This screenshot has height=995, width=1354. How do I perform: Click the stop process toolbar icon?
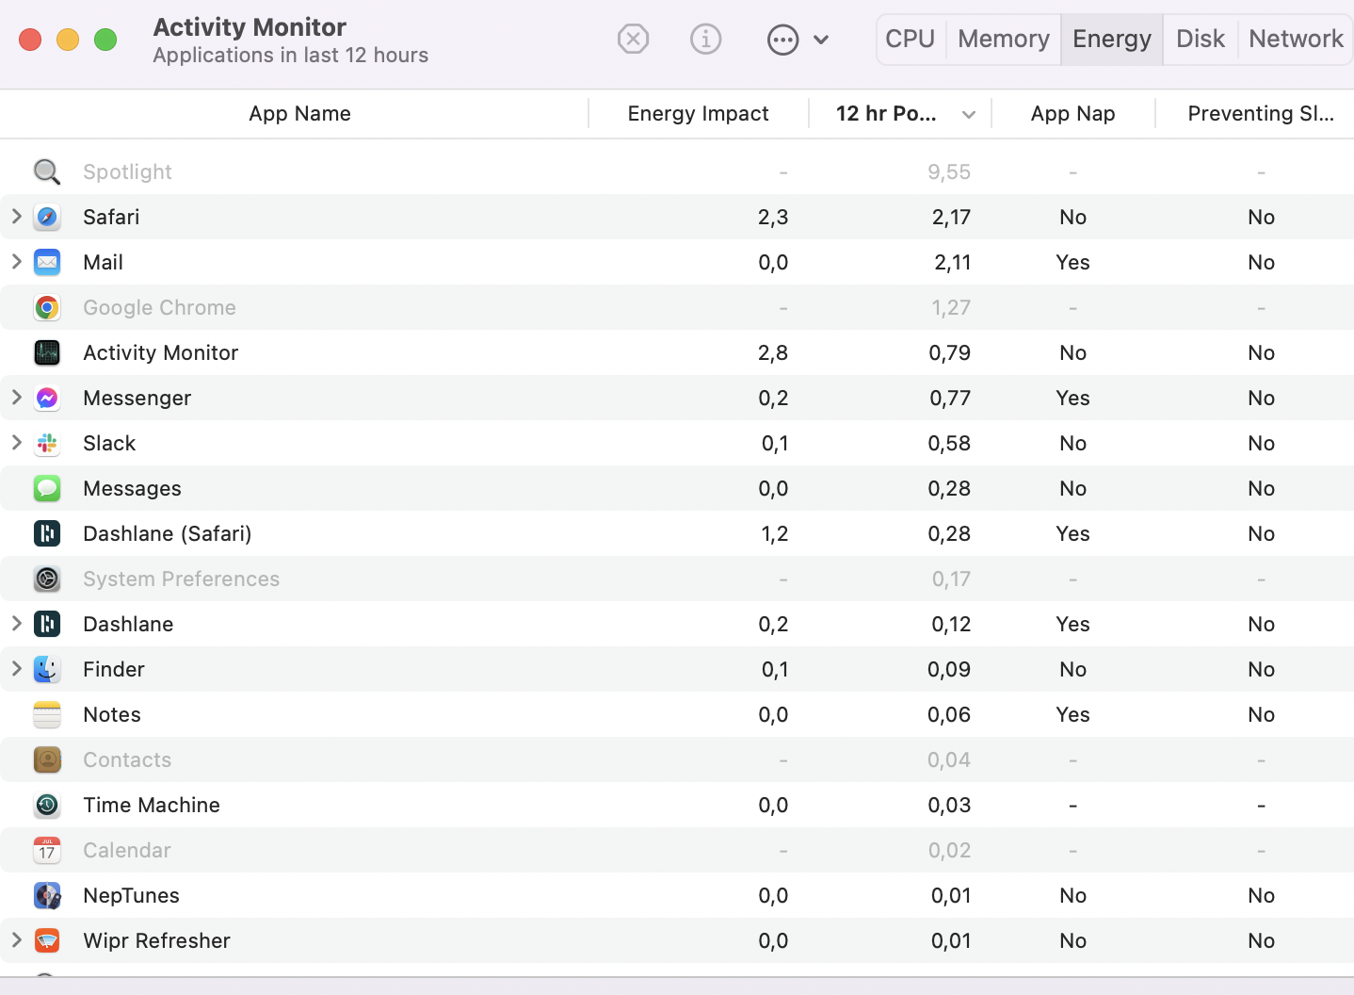pyautogui.click(x=633, y=40)
